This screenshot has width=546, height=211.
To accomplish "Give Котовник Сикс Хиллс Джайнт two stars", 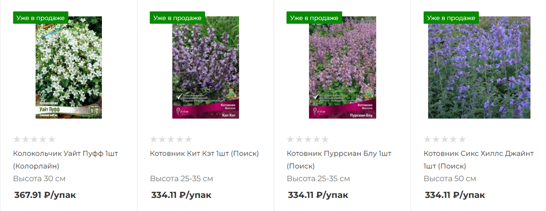I will [x=436, y=139].
